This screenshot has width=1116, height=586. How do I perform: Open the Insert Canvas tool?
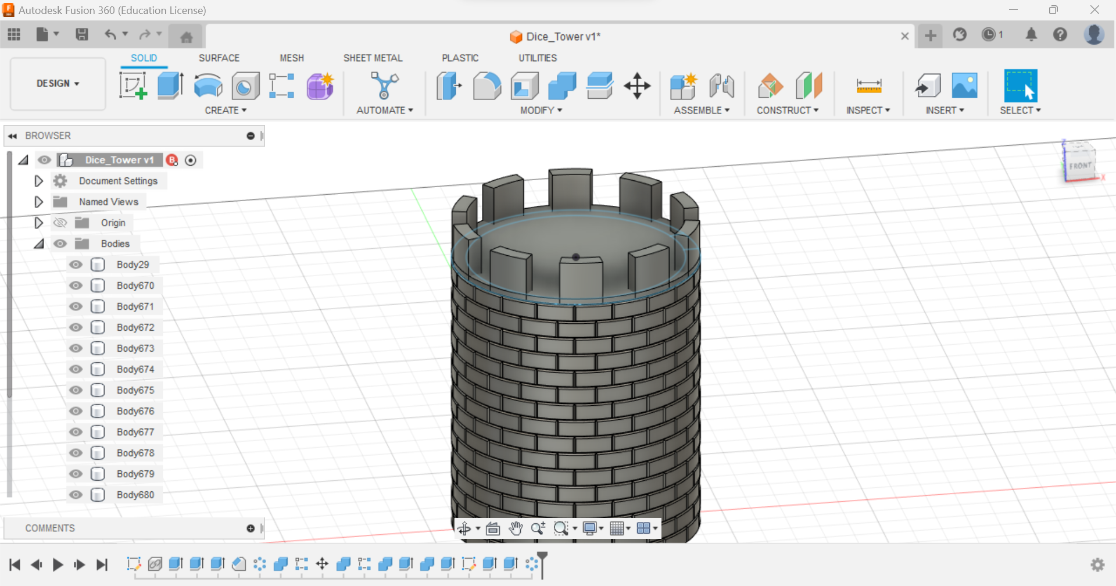[x=964, y=85]
